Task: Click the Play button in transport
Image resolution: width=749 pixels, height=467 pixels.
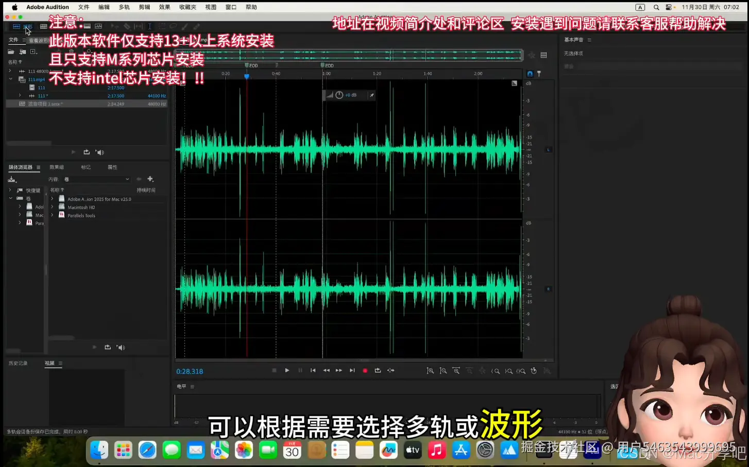Action: pyautogui.click(x=287, y=371)
